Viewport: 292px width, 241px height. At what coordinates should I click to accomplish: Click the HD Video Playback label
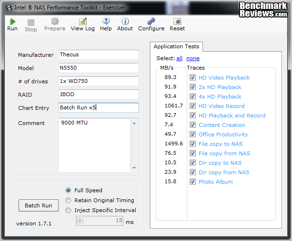(x=224, y=78)
